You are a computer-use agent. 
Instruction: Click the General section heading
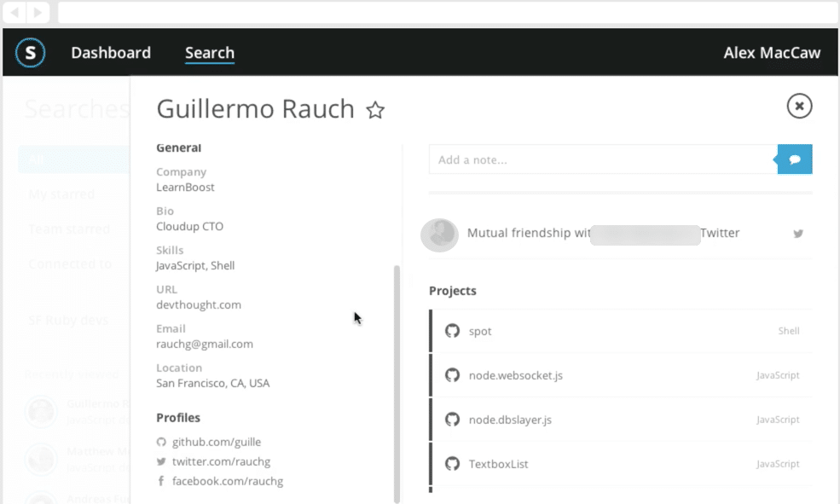179,148
